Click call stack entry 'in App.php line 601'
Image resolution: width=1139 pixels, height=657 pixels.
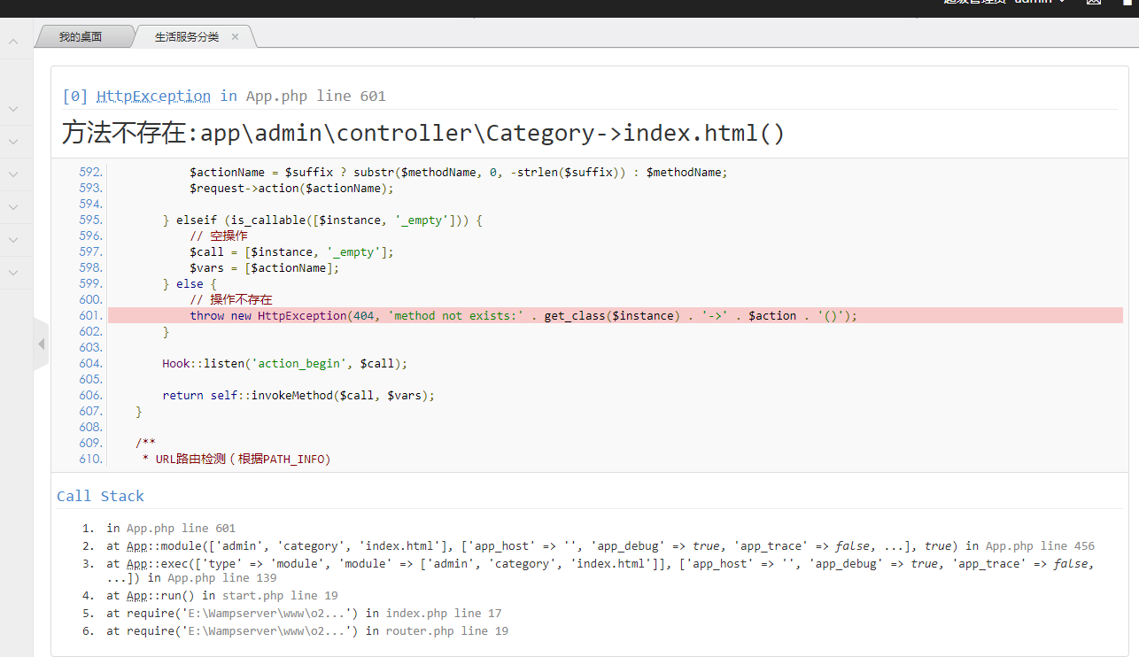tap(171, 528)
